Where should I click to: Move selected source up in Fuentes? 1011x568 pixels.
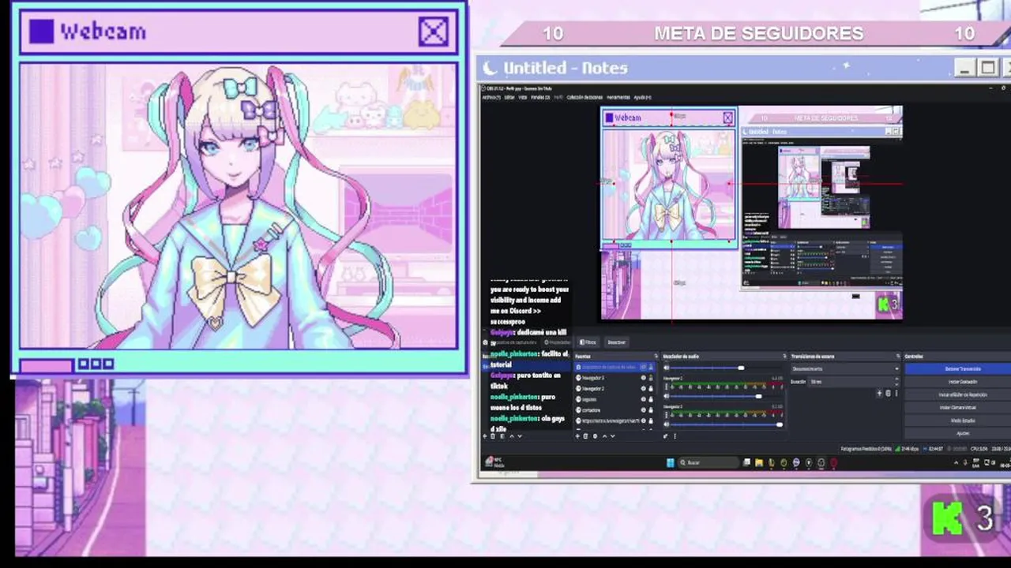[x=604, y=436]
